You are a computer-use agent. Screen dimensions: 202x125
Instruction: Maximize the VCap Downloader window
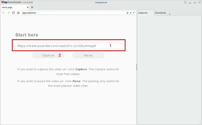pos(195,3)
